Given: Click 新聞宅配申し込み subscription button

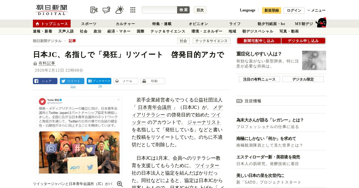Looking at the screenshot, I should click(x=259, y=41).
